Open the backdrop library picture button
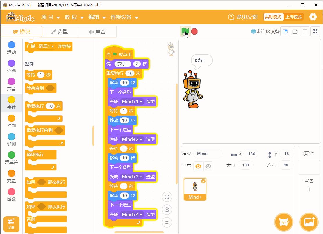The height and width of the screenshot is (234, 323). point(309,222)
